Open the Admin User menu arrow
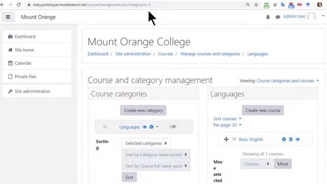 pyautogui.click(x=323, y=16)
